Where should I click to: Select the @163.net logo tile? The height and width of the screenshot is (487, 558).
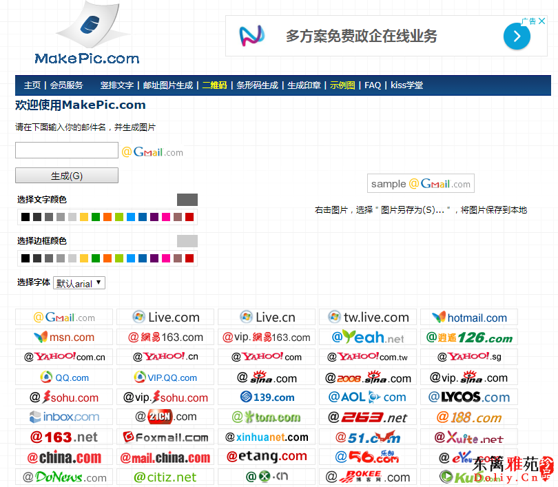[x=64, y=437]
